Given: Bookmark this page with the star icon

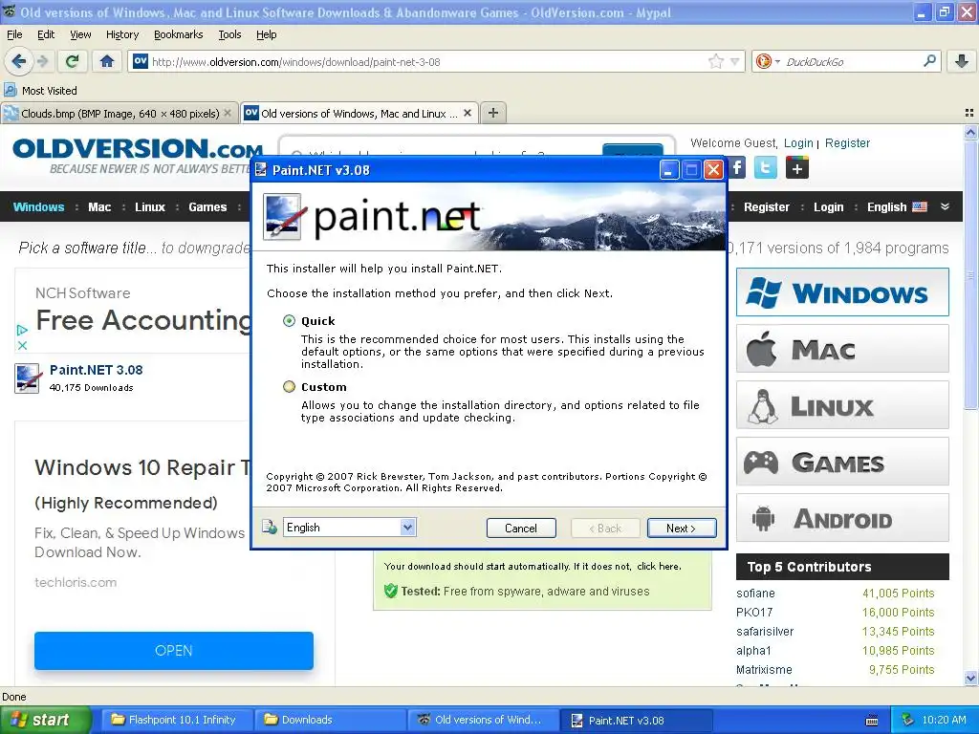Looking at the screenshot, I should [715, 61].
